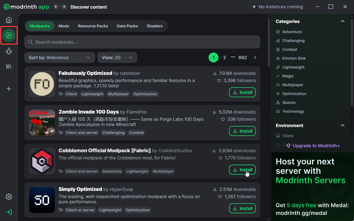Open the Sort by Relevance dropdown

pyautogui.click(x=60, y=57)
